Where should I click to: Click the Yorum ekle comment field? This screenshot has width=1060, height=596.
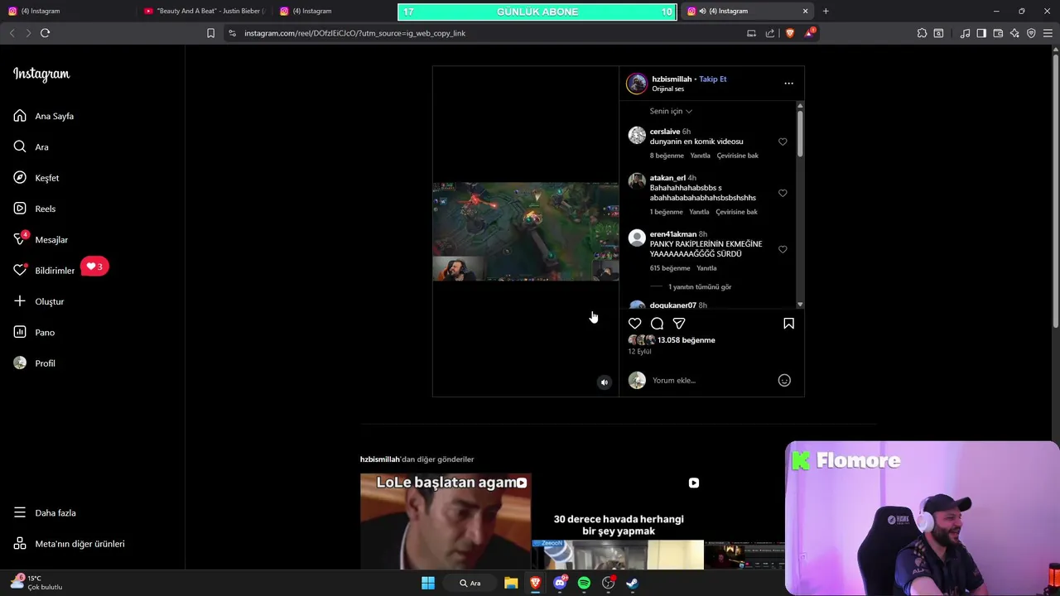(x=712, y=381)
